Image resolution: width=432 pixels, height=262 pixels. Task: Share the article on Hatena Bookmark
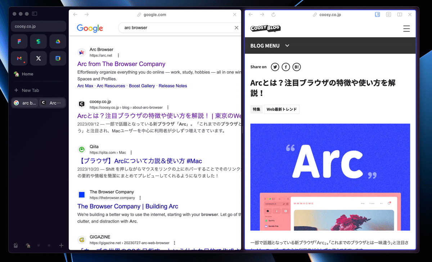coord(297,67)
